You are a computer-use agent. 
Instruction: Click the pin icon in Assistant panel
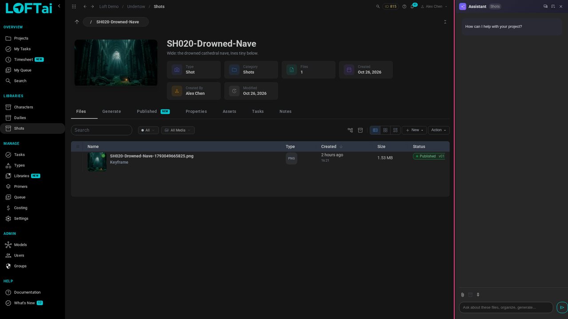[x=478, y=295]
